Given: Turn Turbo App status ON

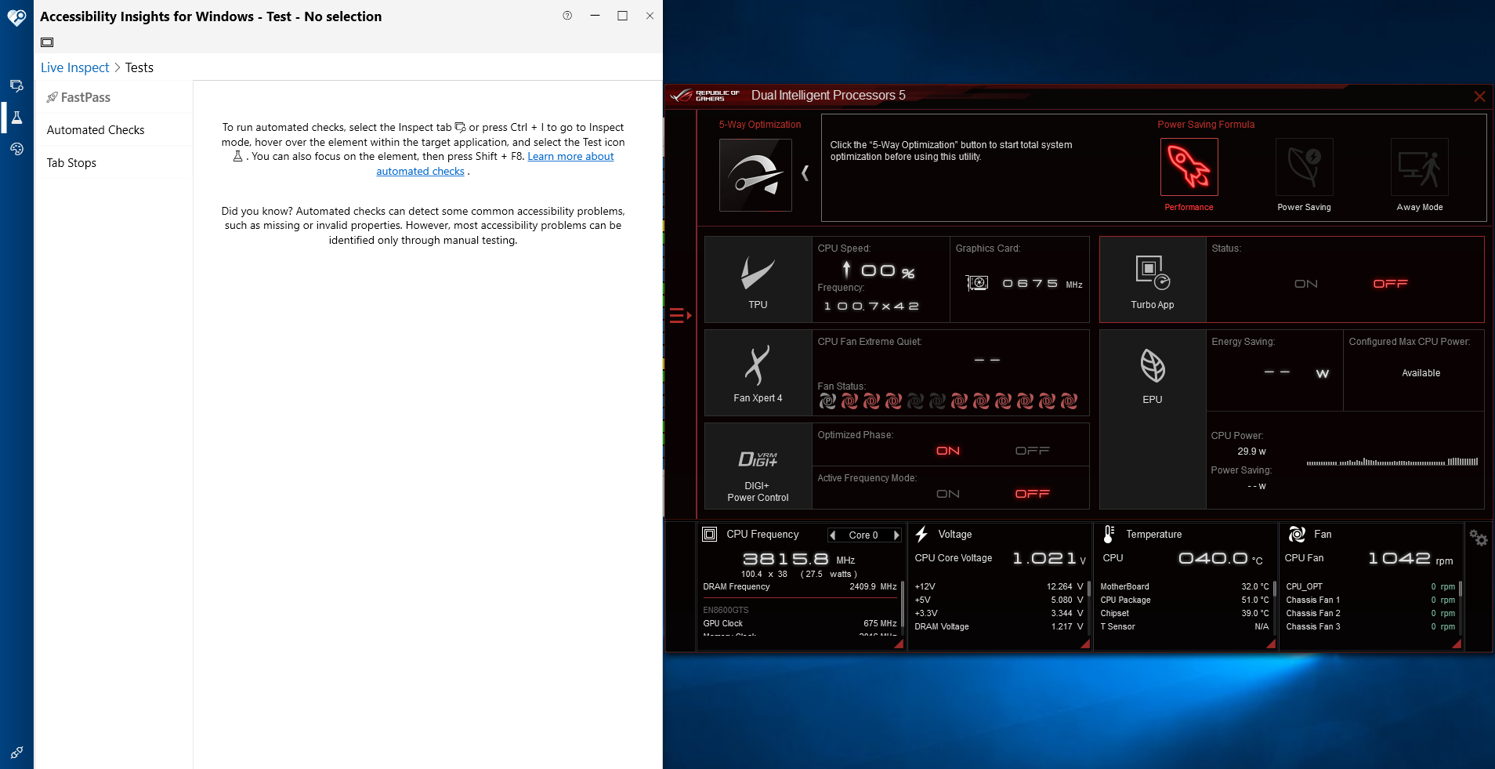Looking at the screenshot, I should [1305, 284].
